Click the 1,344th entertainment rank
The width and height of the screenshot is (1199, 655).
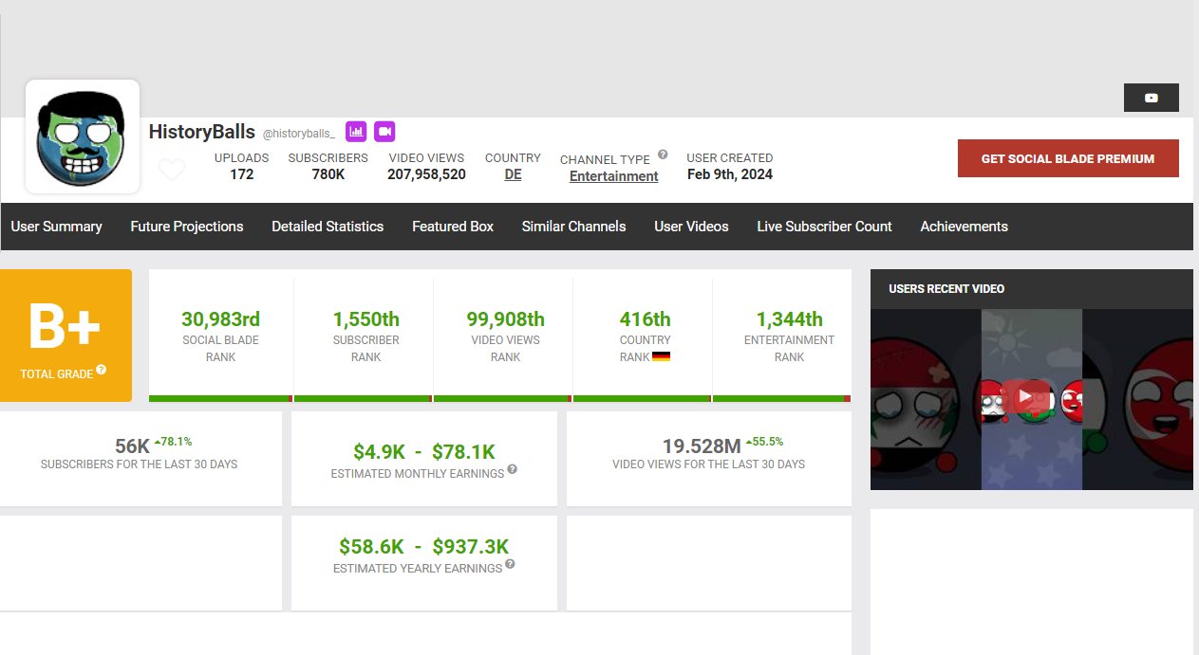click(x=790, y=319)
